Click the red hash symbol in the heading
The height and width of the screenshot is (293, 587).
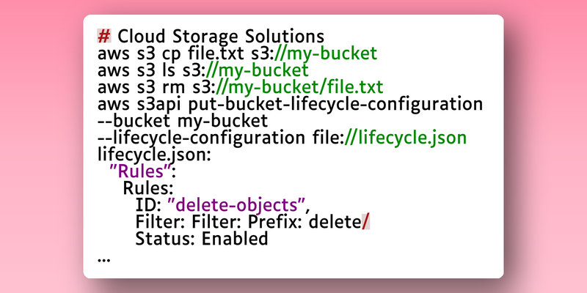[104, 36]
